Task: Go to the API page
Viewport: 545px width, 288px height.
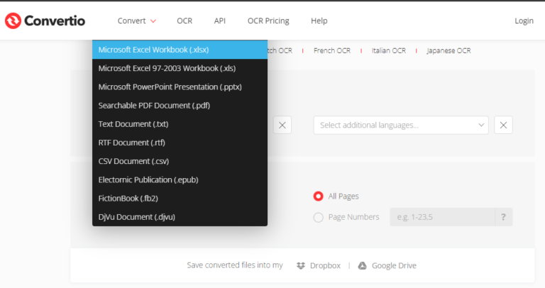Action: 220,21
